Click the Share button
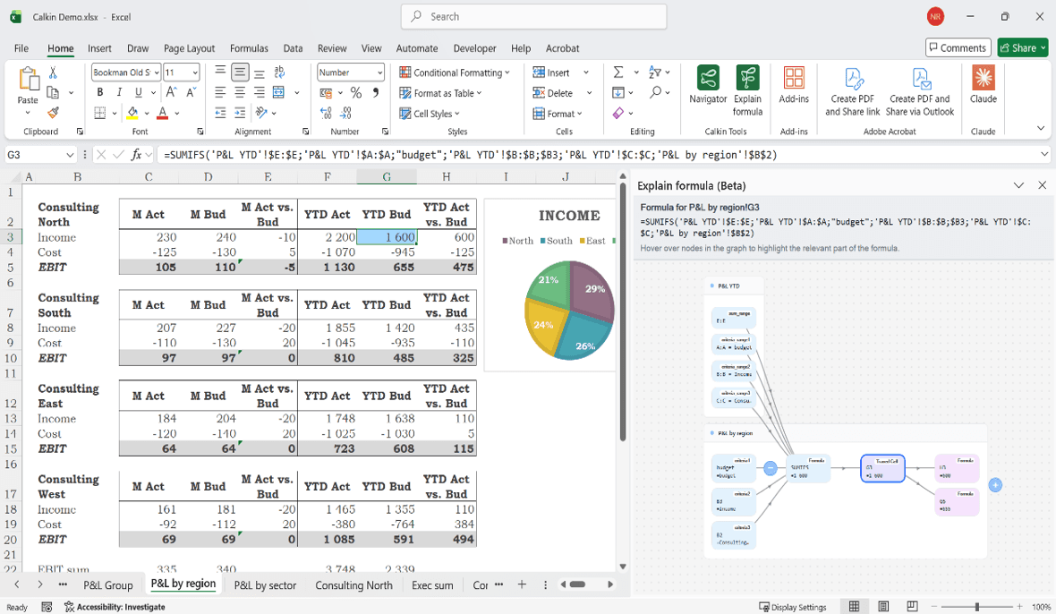This screenshot has height=614, width=1056. point(1022,48)
